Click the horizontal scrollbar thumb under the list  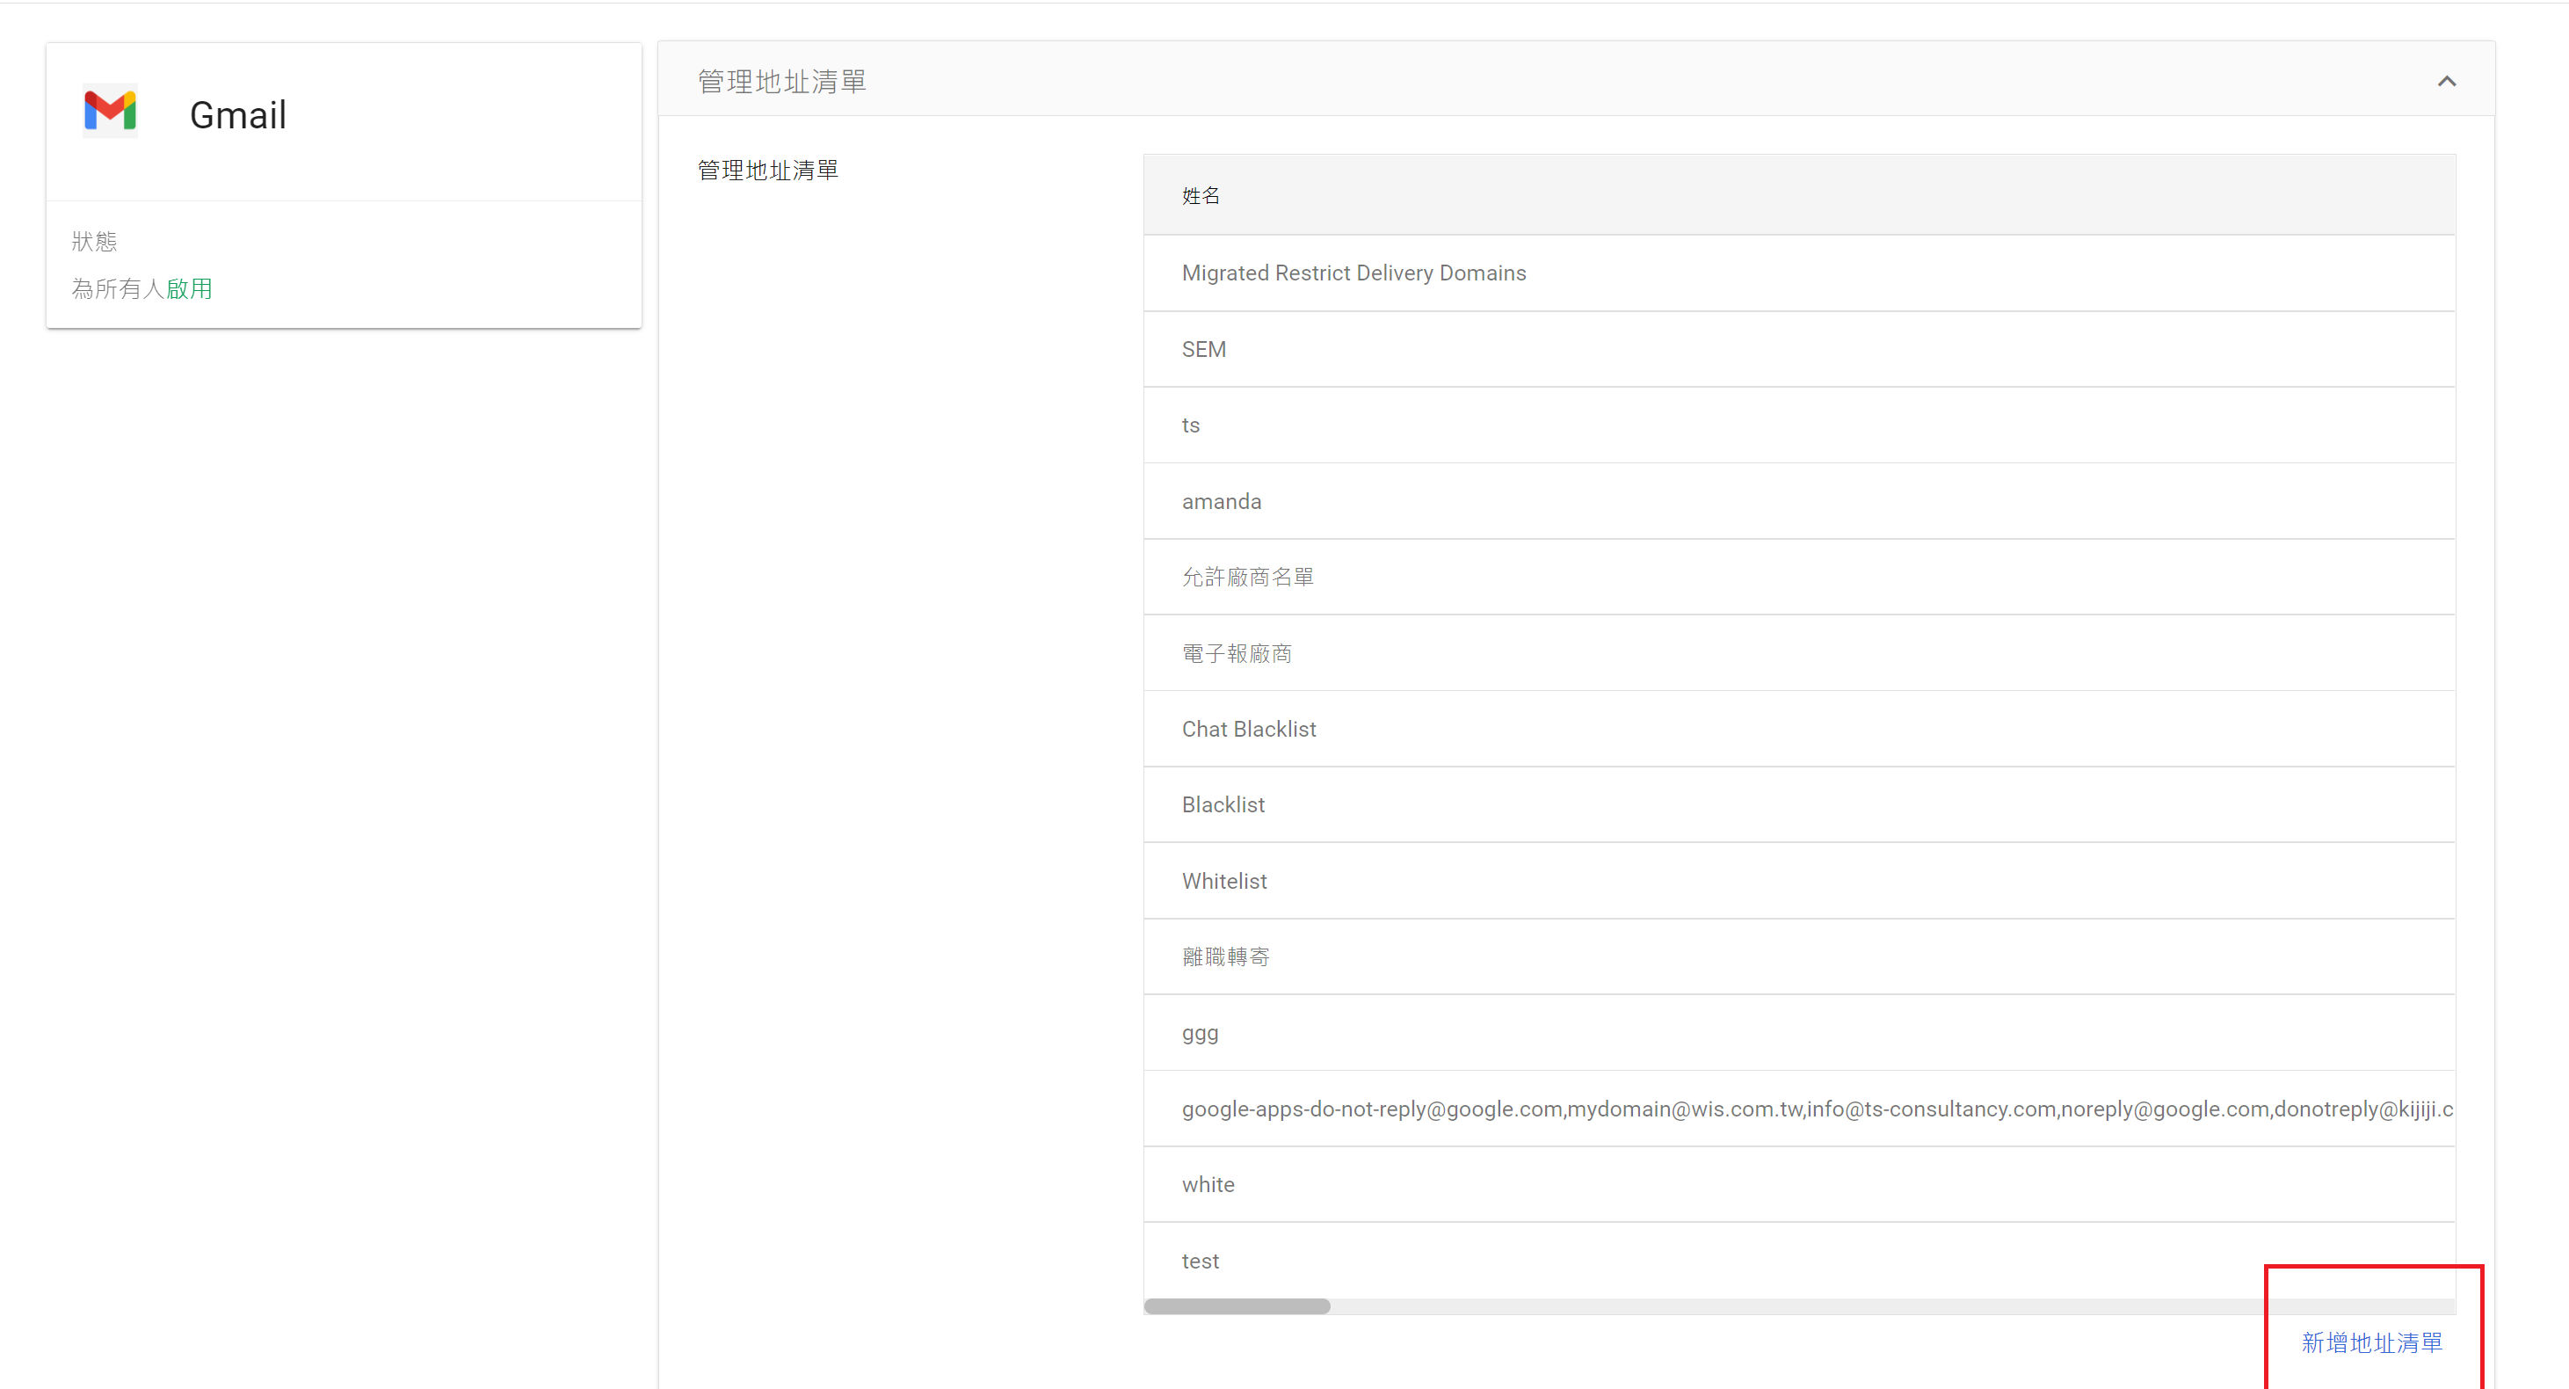[1237, 1306]
